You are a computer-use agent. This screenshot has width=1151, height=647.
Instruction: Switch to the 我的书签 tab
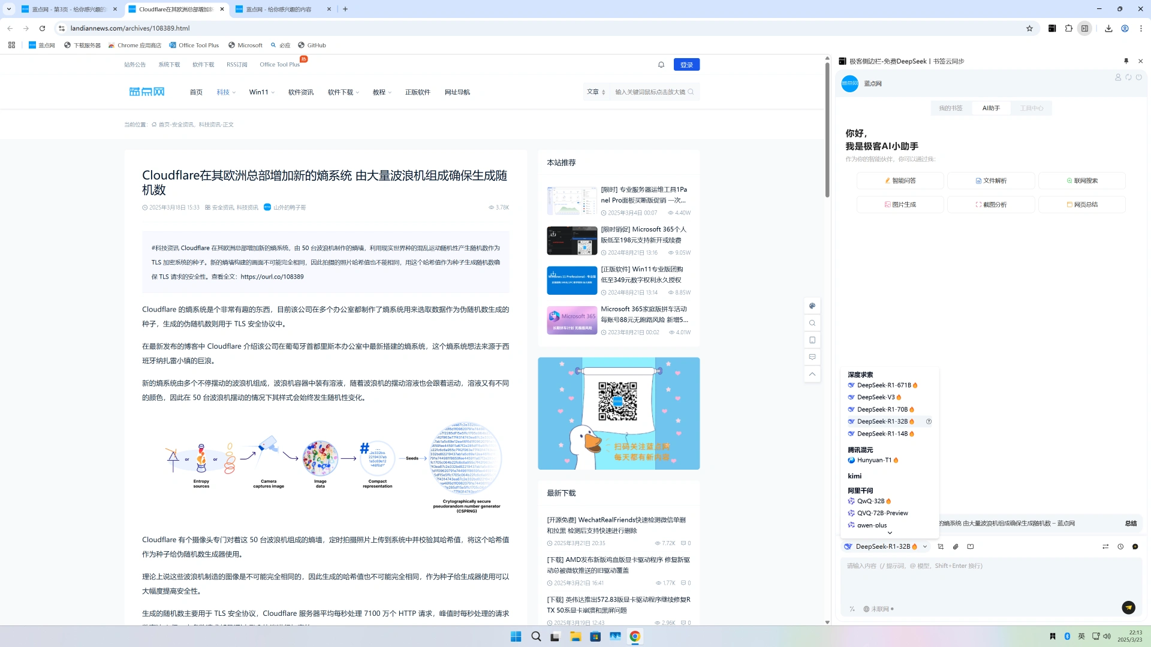click(x=950, y=108)
